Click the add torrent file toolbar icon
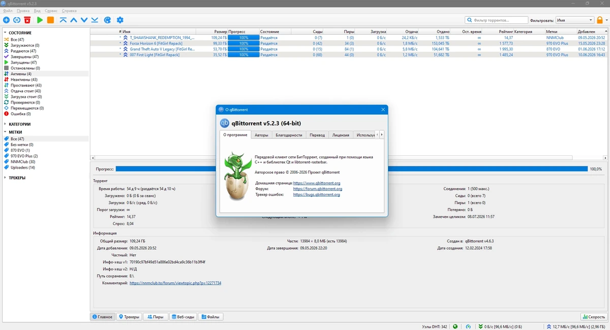Screen dimensions: 610x330 tap(6, 20)
